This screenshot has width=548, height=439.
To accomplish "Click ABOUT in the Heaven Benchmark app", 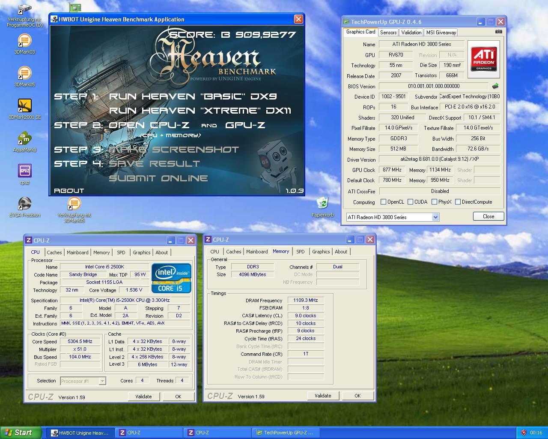I will point(69,191).
